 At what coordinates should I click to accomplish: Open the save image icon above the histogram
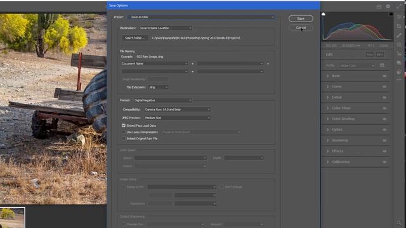pos(379,6)
